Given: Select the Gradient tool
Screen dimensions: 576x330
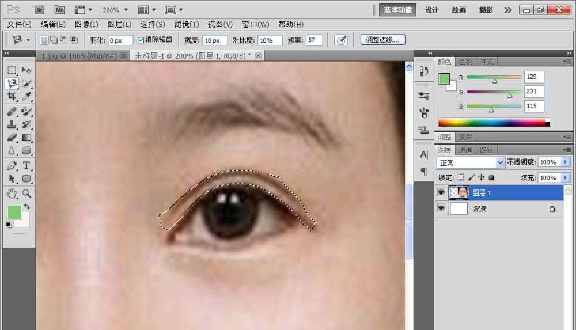Looking at the screenshot, I should (26, 137).
